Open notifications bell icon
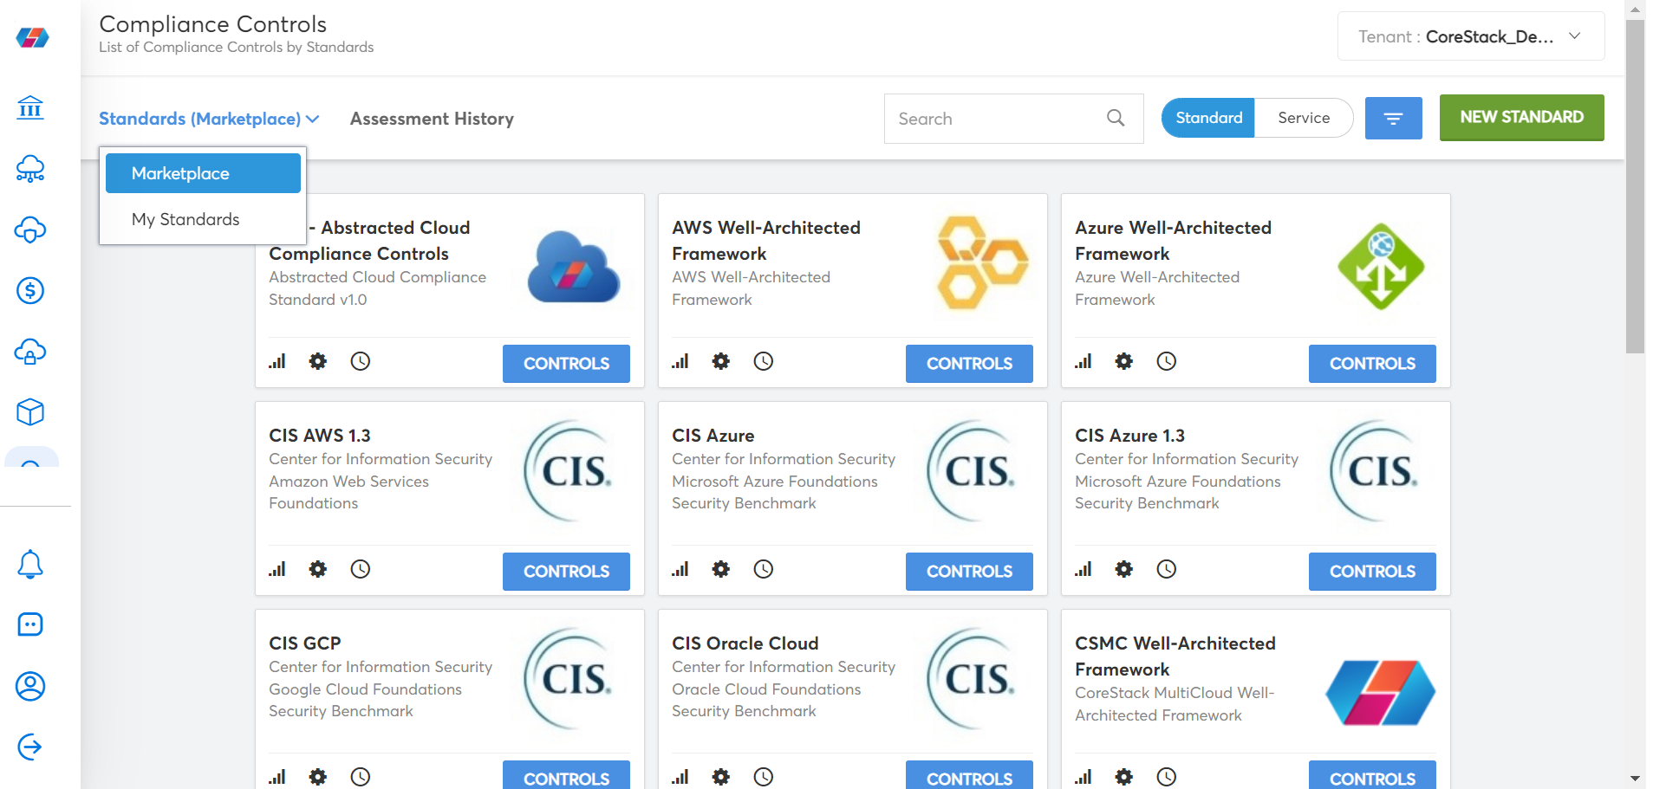The height and width of the screenshot is (789, 1653). pyautogui.click(x=30, y=564)
